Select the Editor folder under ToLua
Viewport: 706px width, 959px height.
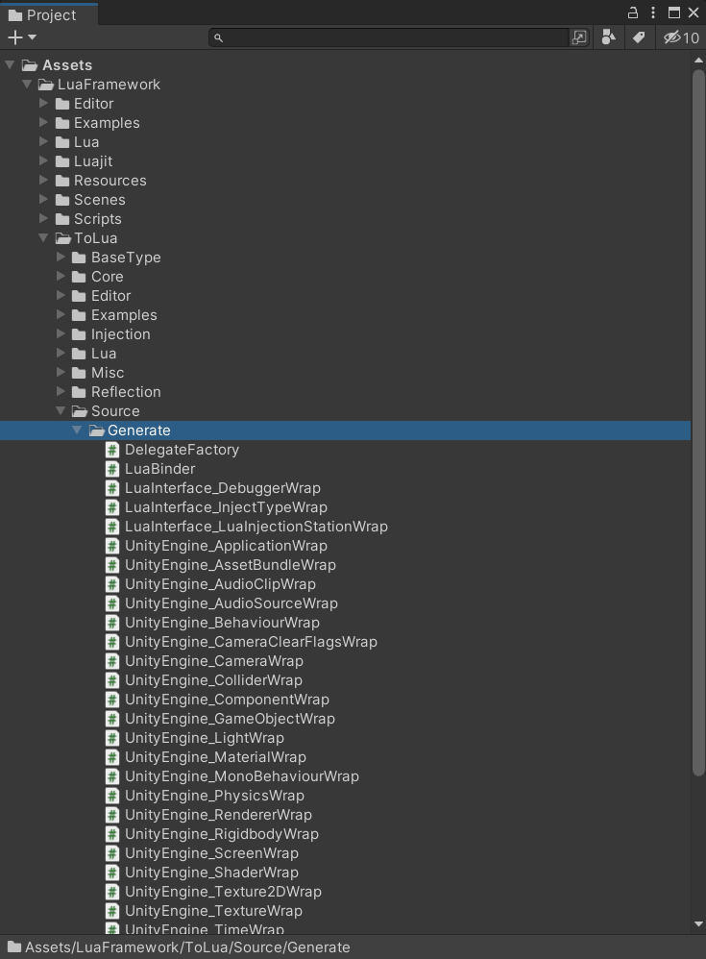110,296
